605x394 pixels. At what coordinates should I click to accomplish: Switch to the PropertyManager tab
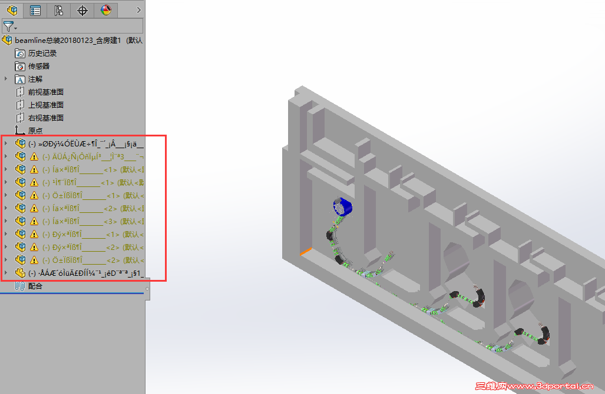tap(35, 10)
